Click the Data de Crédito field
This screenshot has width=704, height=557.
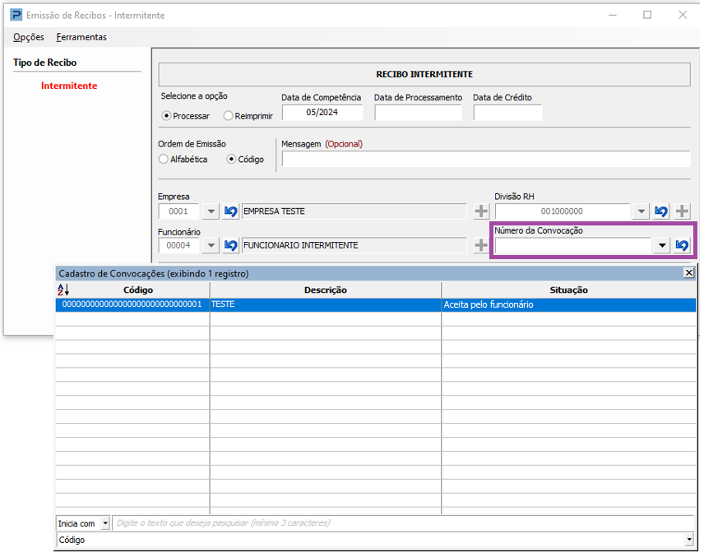pos(507,112)
